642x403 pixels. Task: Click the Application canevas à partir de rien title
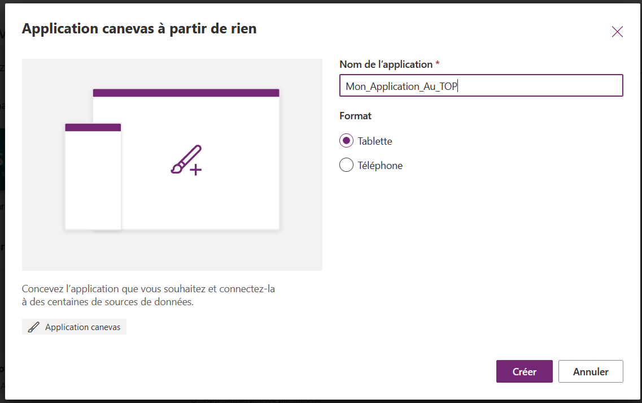139,29
